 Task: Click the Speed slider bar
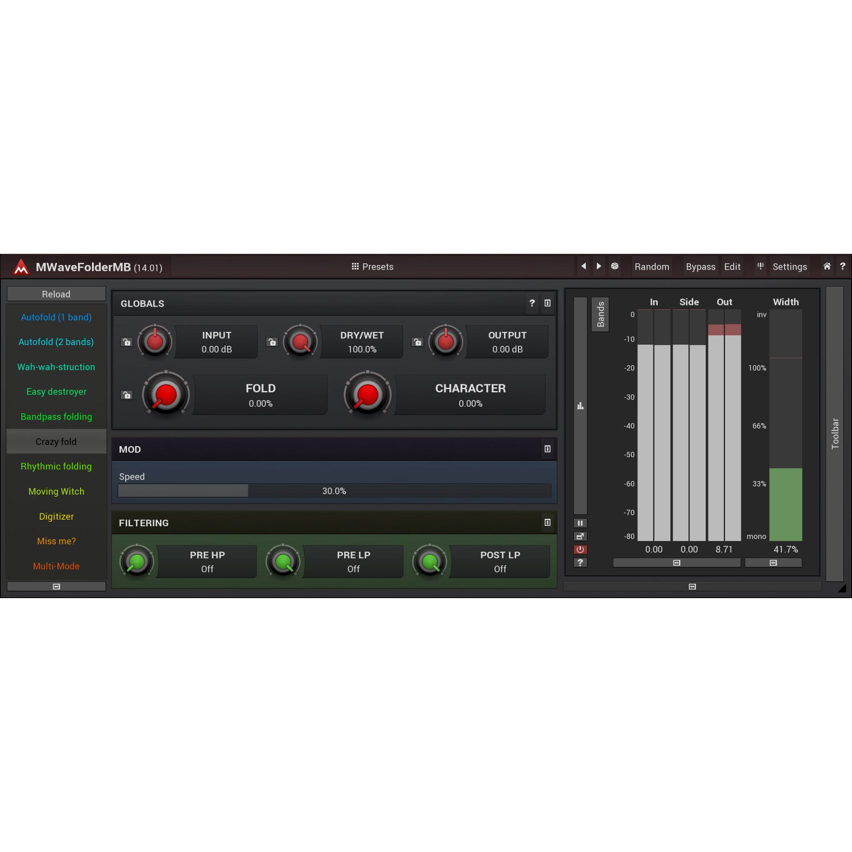click(x=334, y=491)
